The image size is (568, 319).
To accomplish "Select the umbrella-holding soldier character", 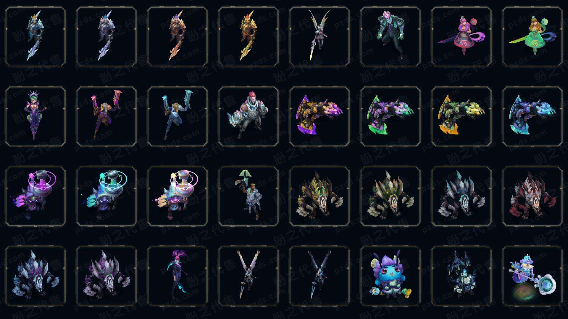I will 248,196.
